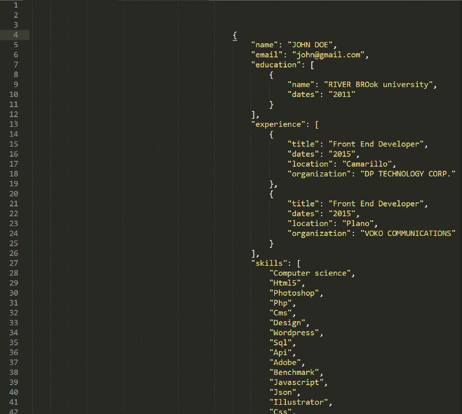Click the closing bracket on line 12
The width and height of the screenshot is (462, 414).
click(253, 115)
